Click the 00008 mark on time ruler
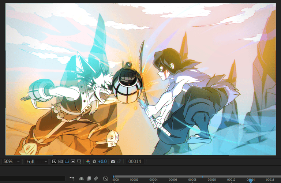This screenshot has height=183, width=281. tap(192, 180)
